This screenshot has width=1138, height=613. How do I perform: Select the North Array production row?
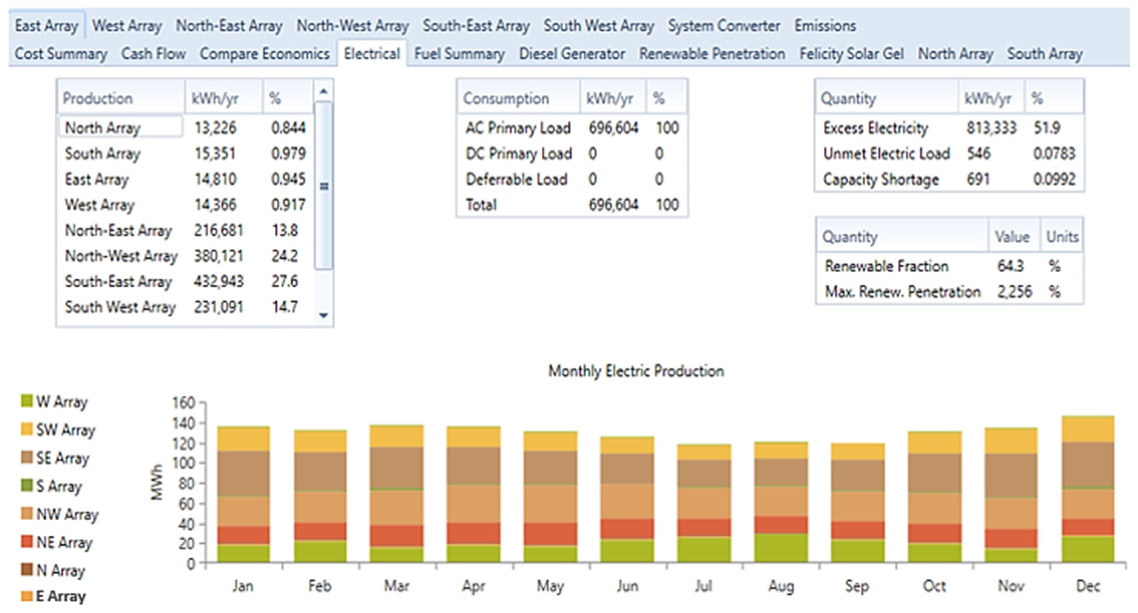(186, 128)
